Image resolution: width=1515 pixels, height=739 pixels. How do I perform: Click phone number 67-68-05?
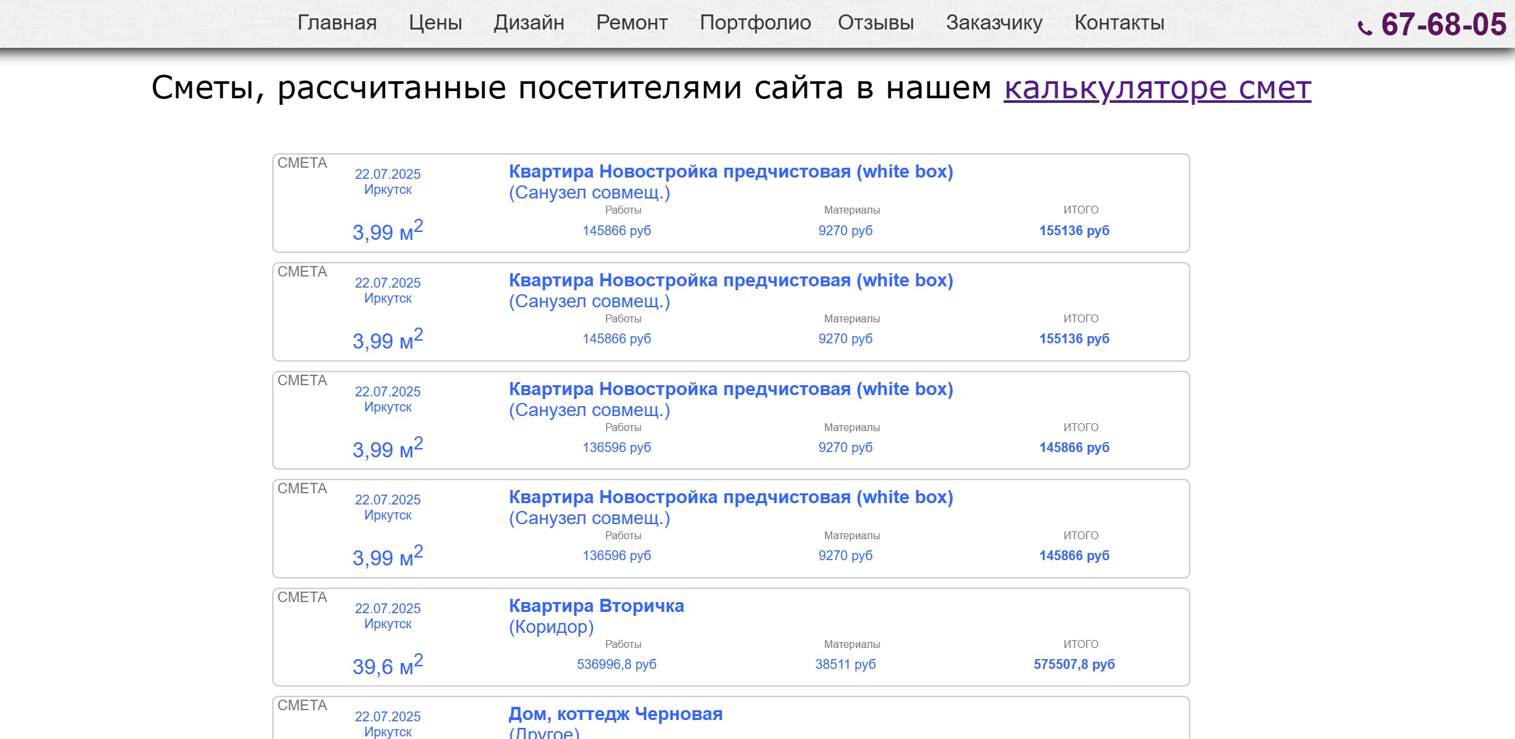coord(1444,25)
